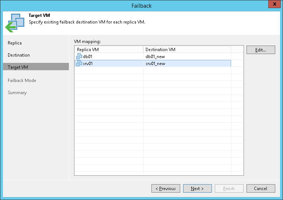
Task: Close the Failback wizard window
Action: 273,6
